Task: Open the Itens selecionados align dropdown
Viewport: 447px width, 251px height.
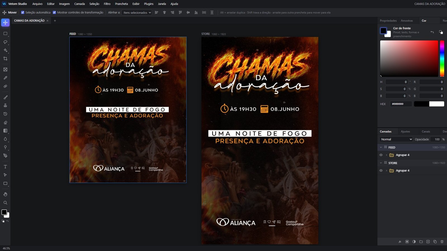Action: [137, 13]
